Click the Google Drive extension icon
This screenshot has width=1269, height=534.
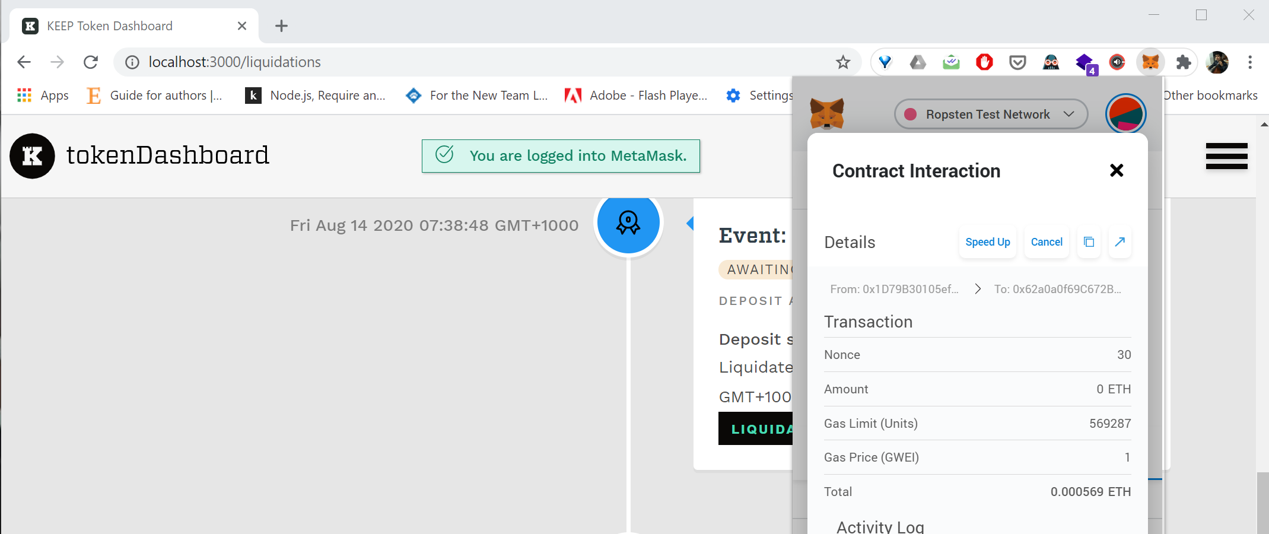pyautogui.click(x=918, y=62)
